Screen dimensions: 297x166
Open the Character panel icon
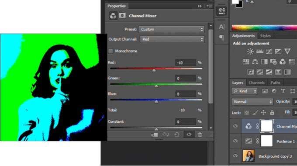click(221, 27)
